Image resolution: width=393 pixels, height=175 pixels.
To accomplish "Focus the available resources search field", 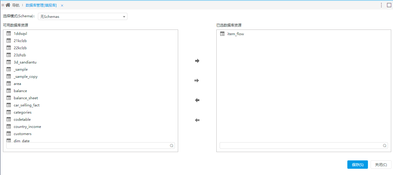I will click(90, 145).
